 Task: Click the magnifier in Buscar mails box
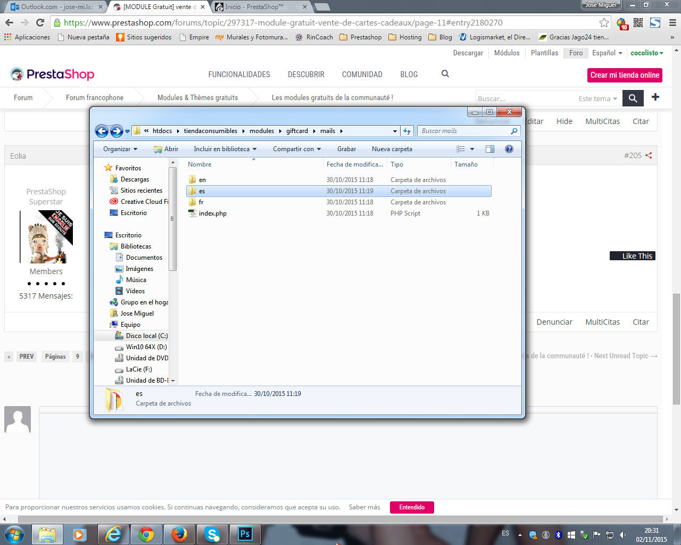[x=514, y=131]
